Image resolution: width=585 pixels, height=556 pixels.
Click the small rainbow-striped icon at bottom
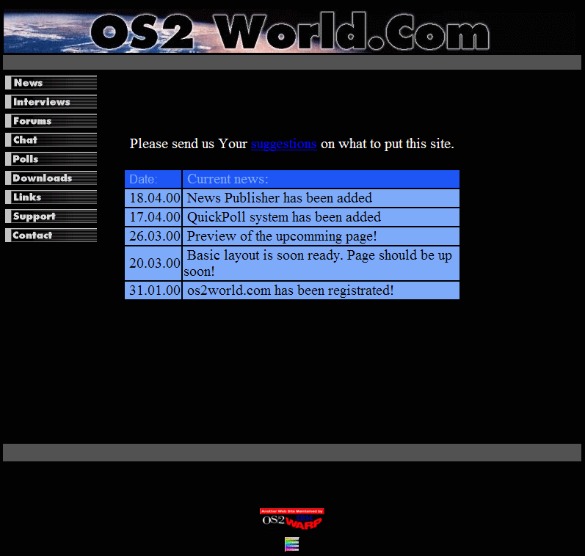[292, 544]
